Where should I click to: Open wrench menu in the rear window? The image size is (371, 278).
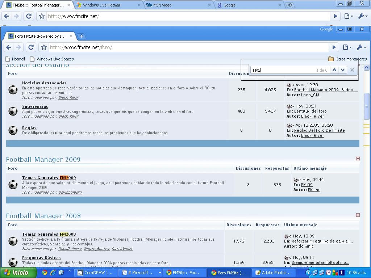pos(363,16)
